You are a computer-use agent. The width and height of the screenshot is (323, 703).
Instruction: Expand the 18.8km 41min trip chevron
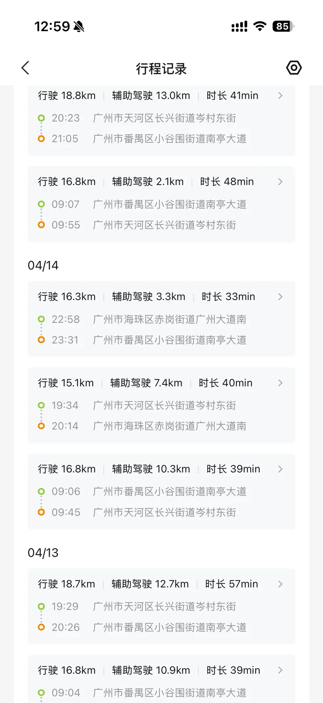tap(280, 96)
